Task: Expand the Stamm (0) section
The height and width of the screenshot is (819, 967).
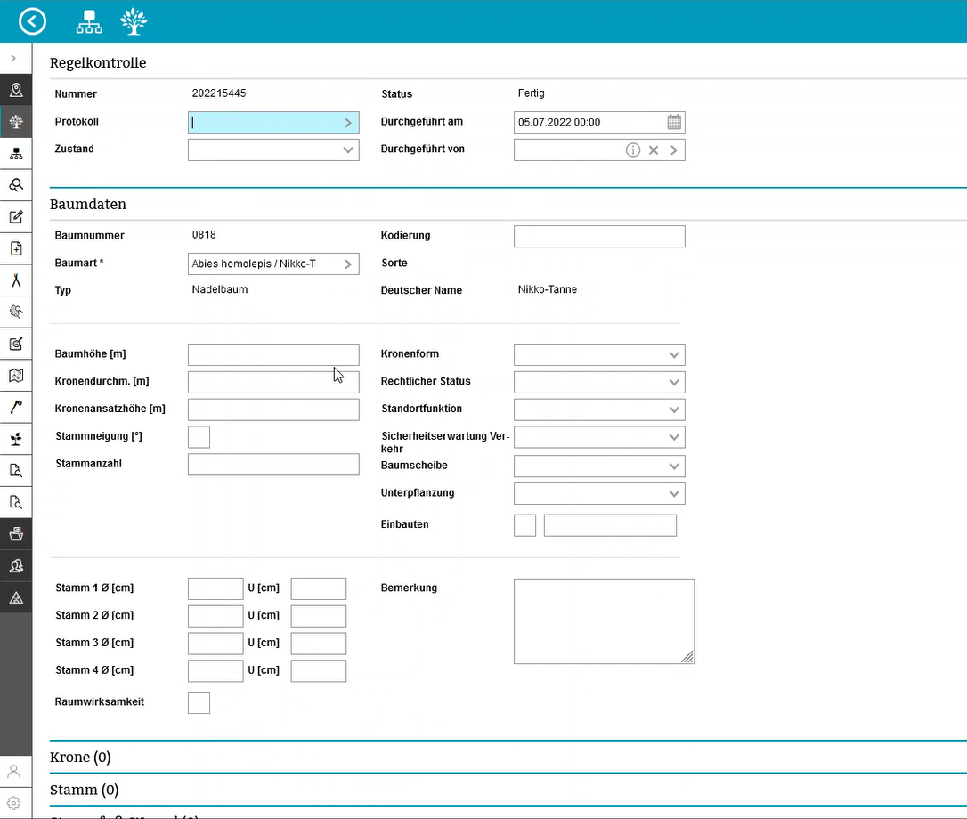Action: (x=84, y=790)
